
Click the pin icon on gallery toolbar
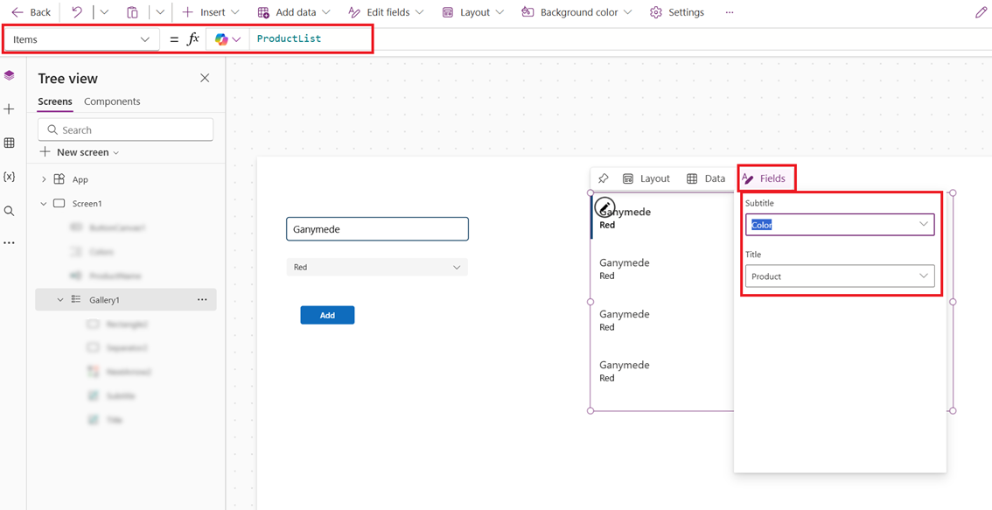(x=603, y=178)
